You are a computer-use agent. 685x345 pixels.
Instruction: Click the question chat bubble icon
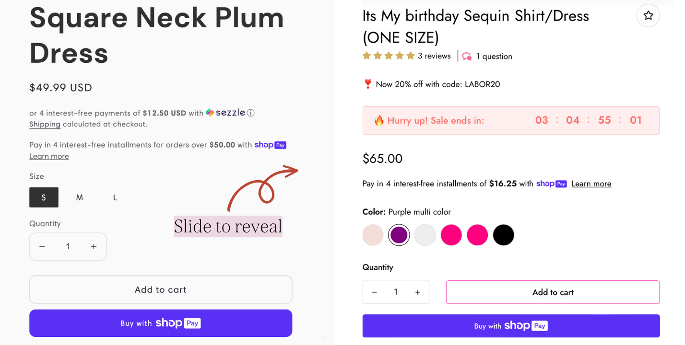tap(467, 57)
